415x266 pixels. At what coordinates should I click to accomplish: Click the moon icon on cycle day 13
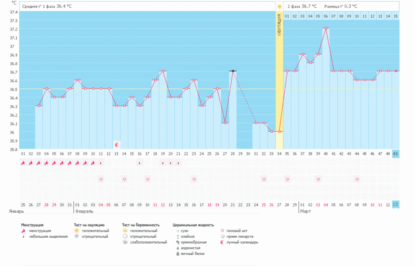[x=117, y=145]
